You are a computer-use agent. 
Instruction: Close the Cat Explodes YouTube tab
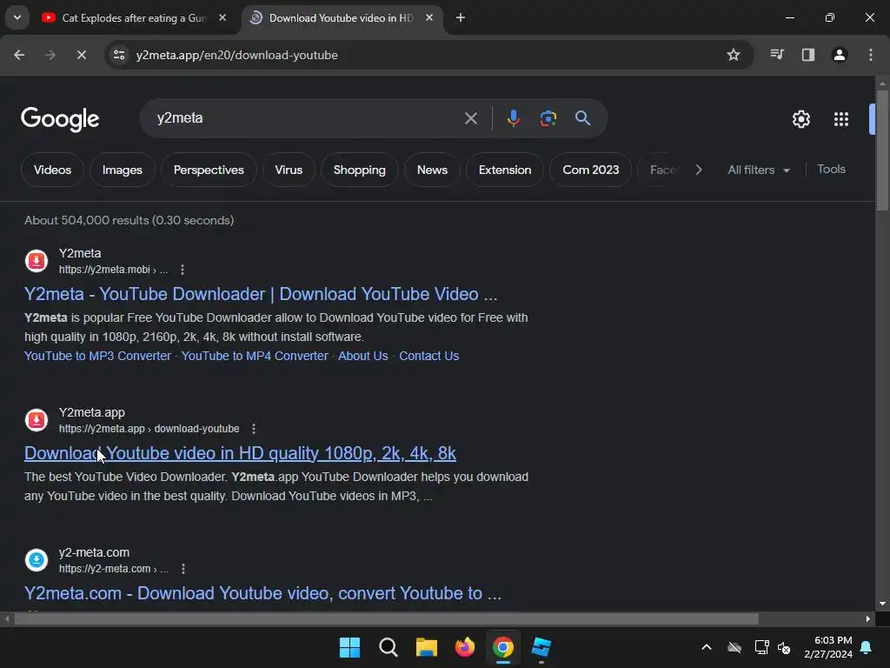tap(222, 17)
